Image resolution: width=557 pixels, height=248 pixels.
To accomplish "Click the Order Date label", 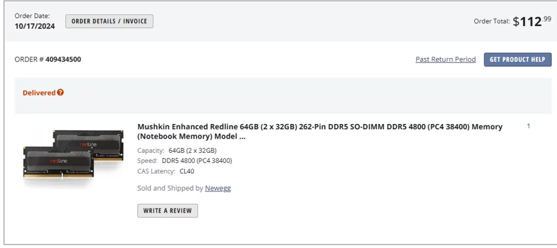I will coord(32,16).
